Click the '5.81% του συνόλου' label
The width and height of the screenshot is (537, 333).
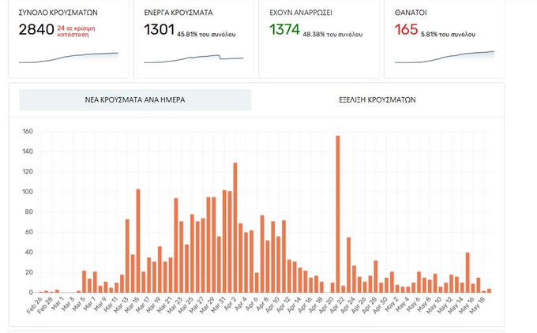(448, 35)
